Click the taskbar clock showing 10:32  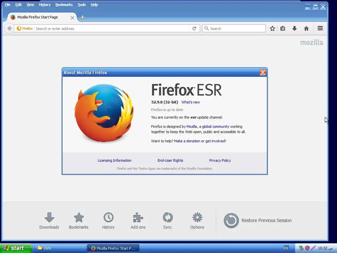(325, 248)
